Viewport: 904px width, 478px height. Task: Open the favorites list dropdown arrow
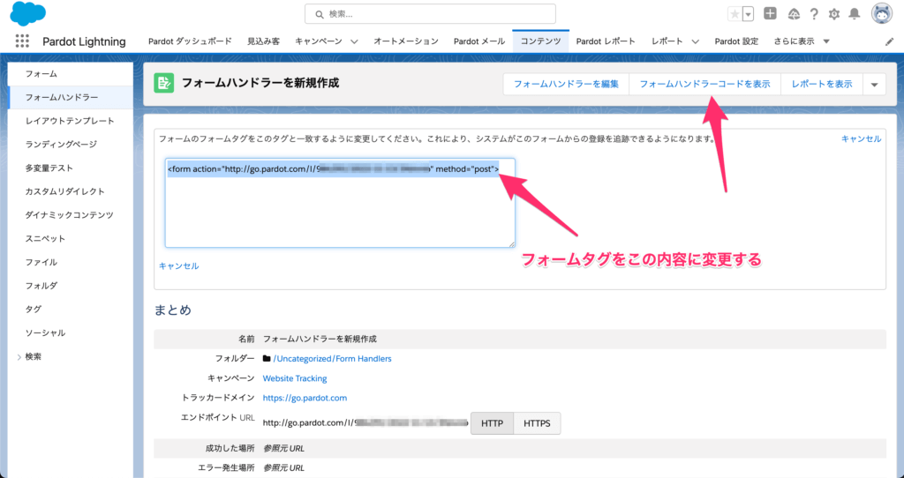coord(749,14)
